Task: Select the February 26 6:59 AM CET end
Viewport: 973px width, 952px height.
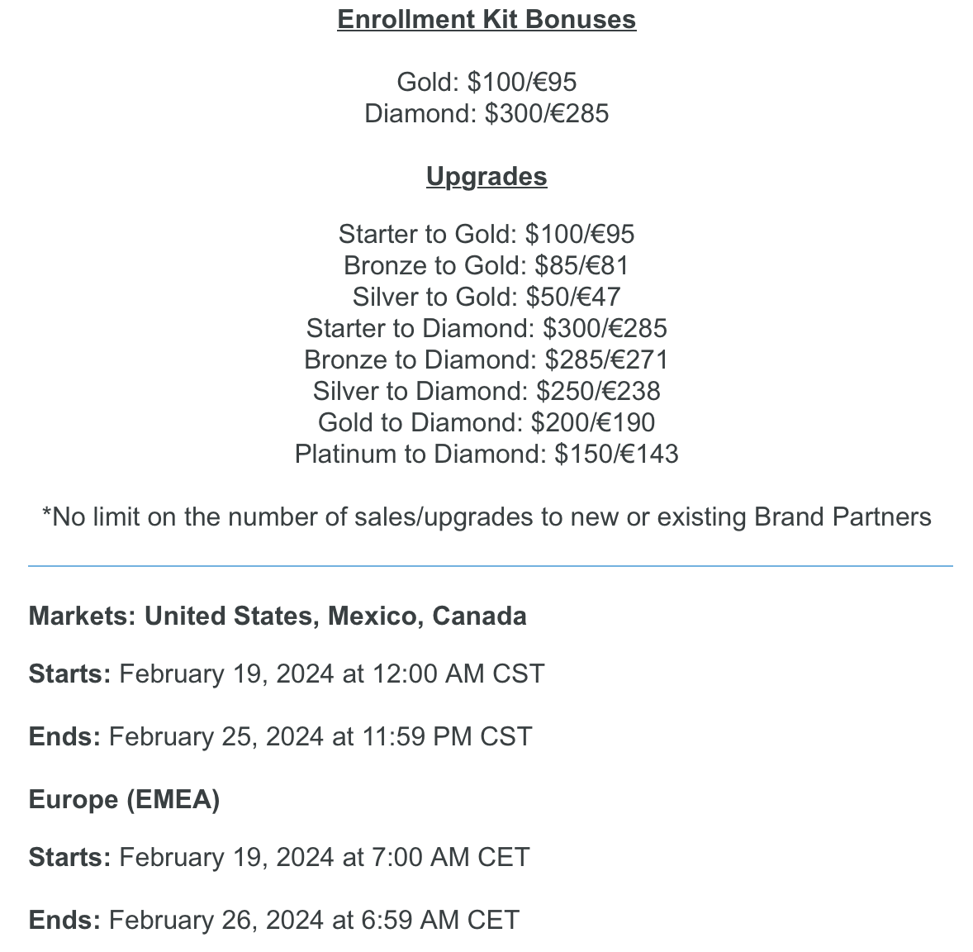Action: (274, 920)
